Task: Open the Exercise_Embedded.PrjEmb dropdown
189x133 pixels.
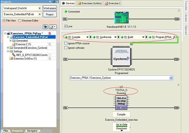Action: point(40,14)
